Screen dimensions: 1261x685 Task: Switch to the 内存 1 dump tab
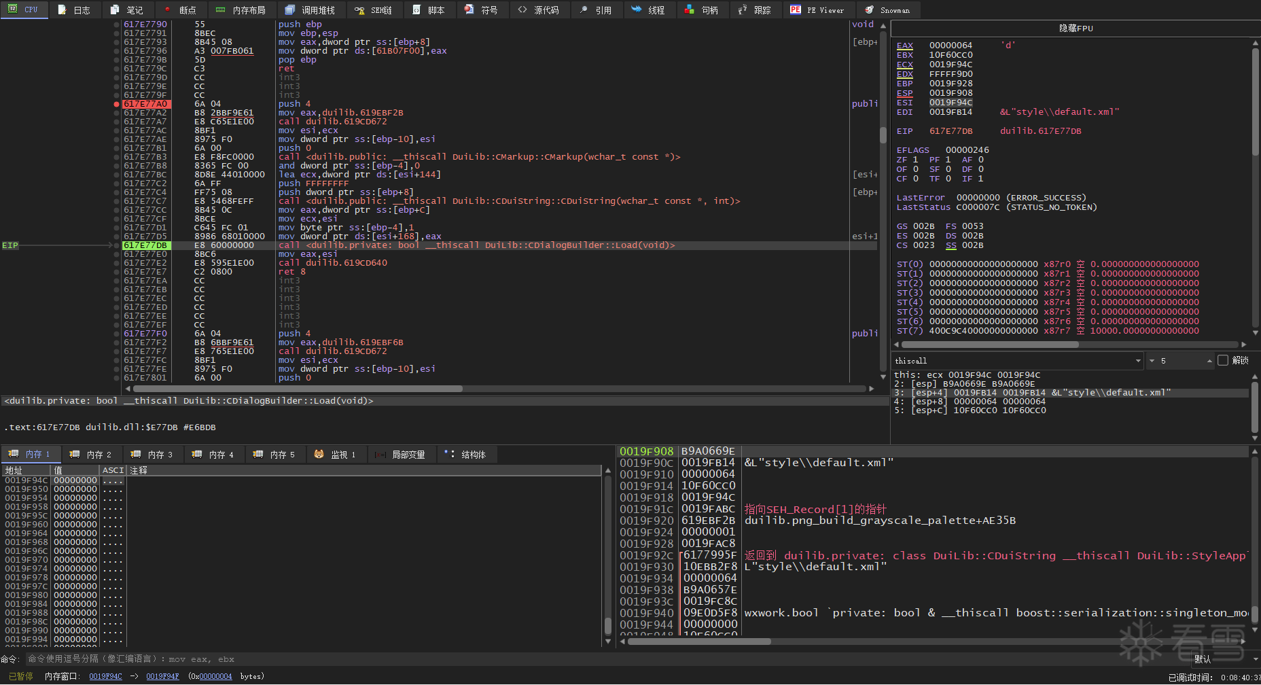coord(31,454)
